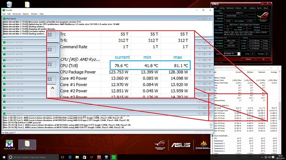Select the Memory Clock row in HWiNFO
The height and width of the screenshot is (160, 286).
[x=246, y=80]
